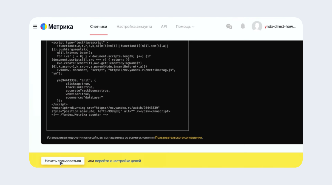The height and width of the screenshot is (185, 332).
Task: Click the /Yandex.Metrika counter comment line
Action: tap(80, 115)
